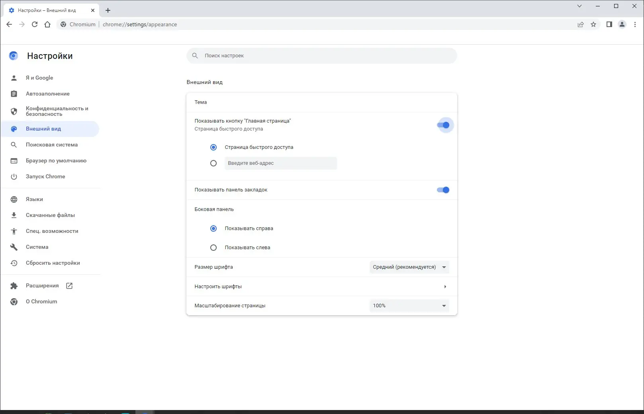Click the forward navigation arrow
Screen dimensions: 644x414
coord(22,24)
